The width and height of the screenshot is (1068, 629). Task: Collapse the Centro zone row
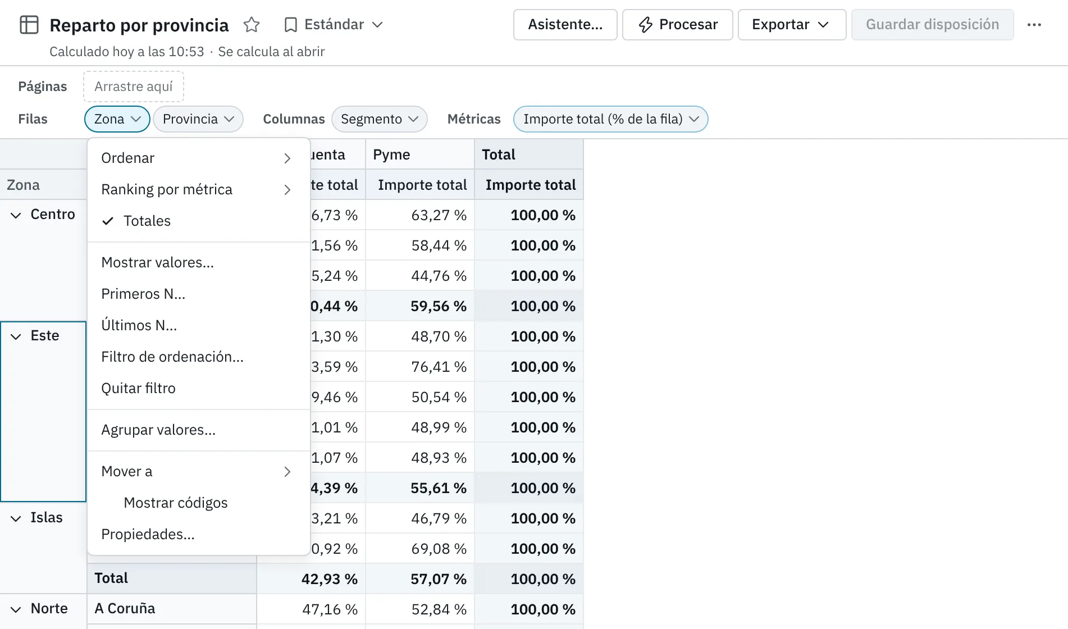(16, 215)
